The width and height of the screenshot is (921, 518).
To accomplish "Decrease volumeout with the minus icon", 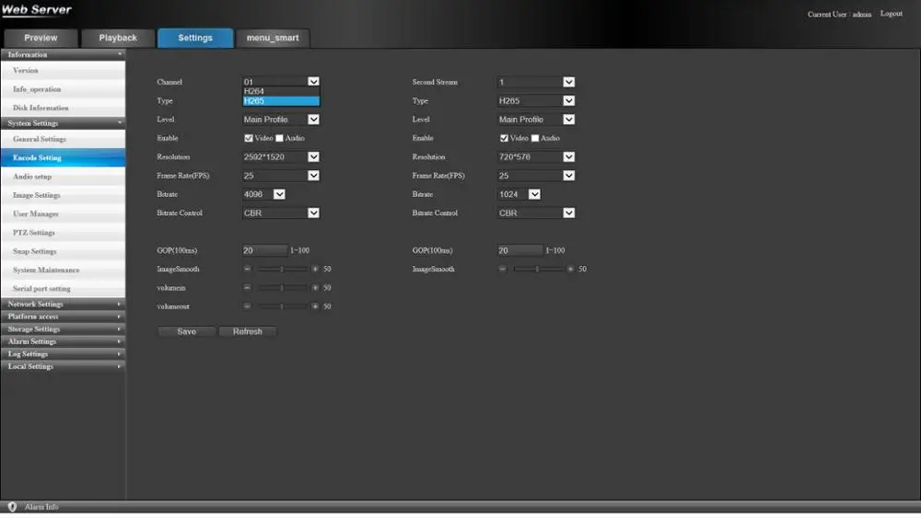I will point(247,306).
